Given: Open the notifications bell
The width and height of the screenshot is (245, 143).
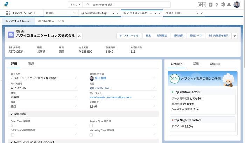Looking at the screenshot, I should click(229, 5).
